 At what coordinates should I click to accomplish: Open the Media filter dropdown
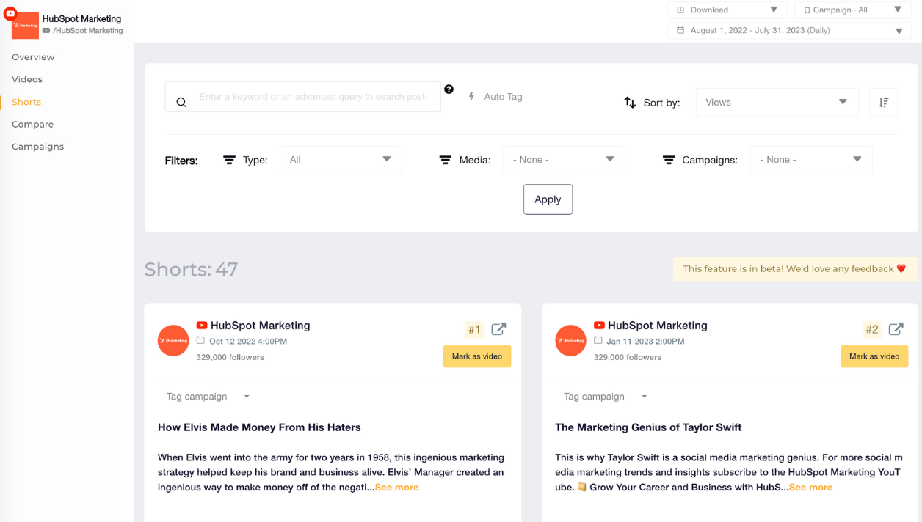click(x=564, y=160)
